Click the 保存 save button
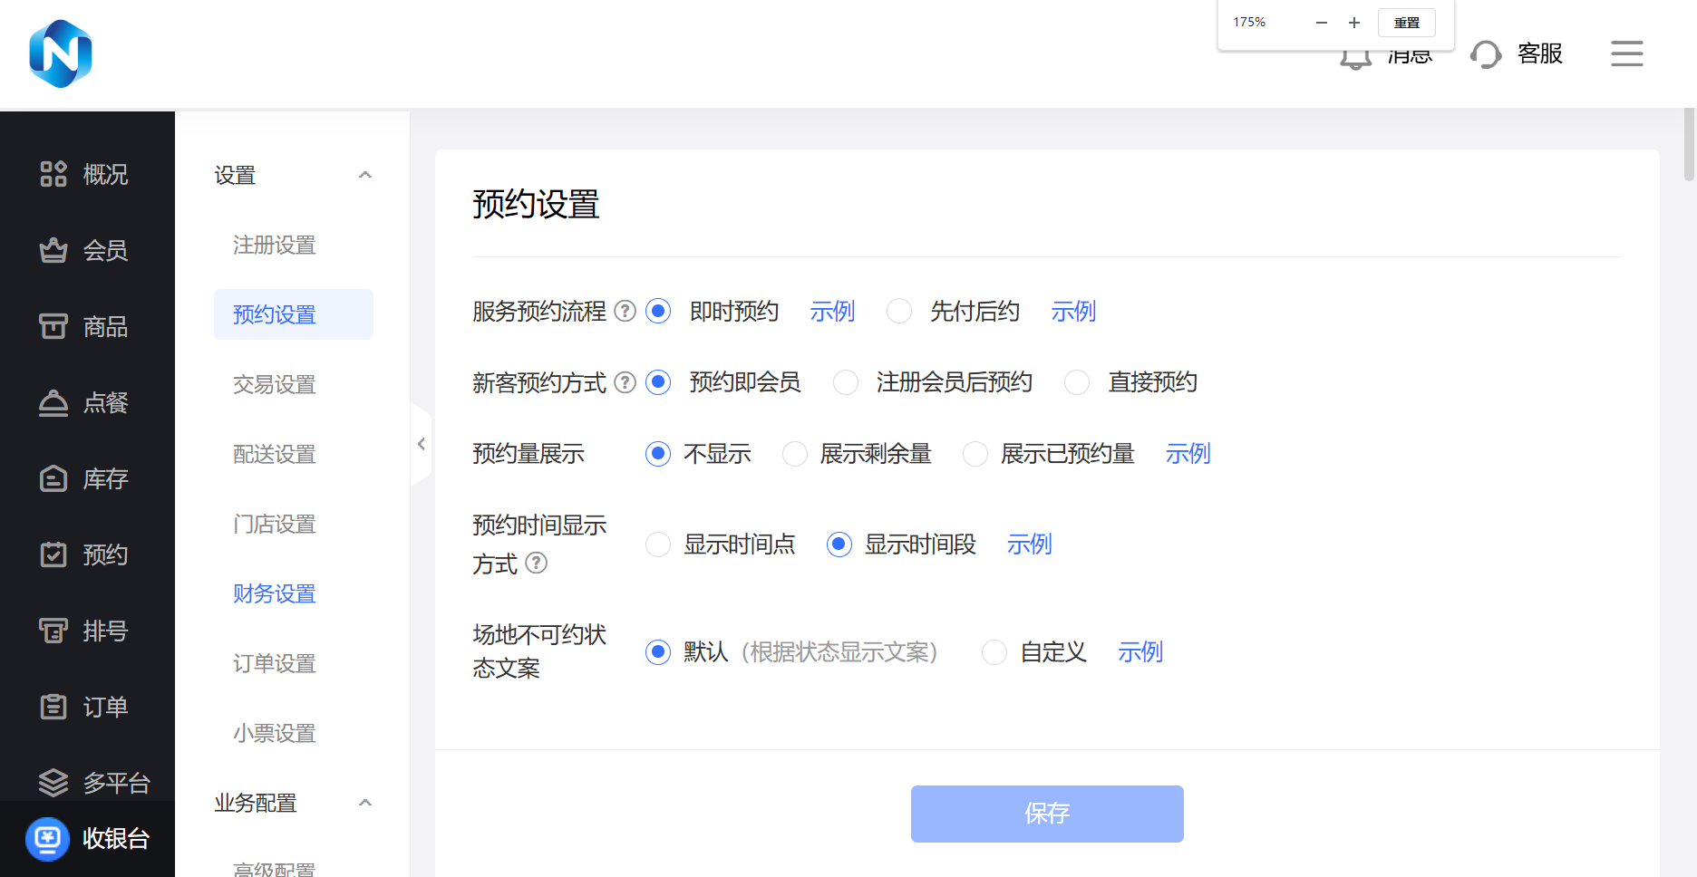Image resolution: width=1697 pixels, height=877 pixels. click(1047, 814)
